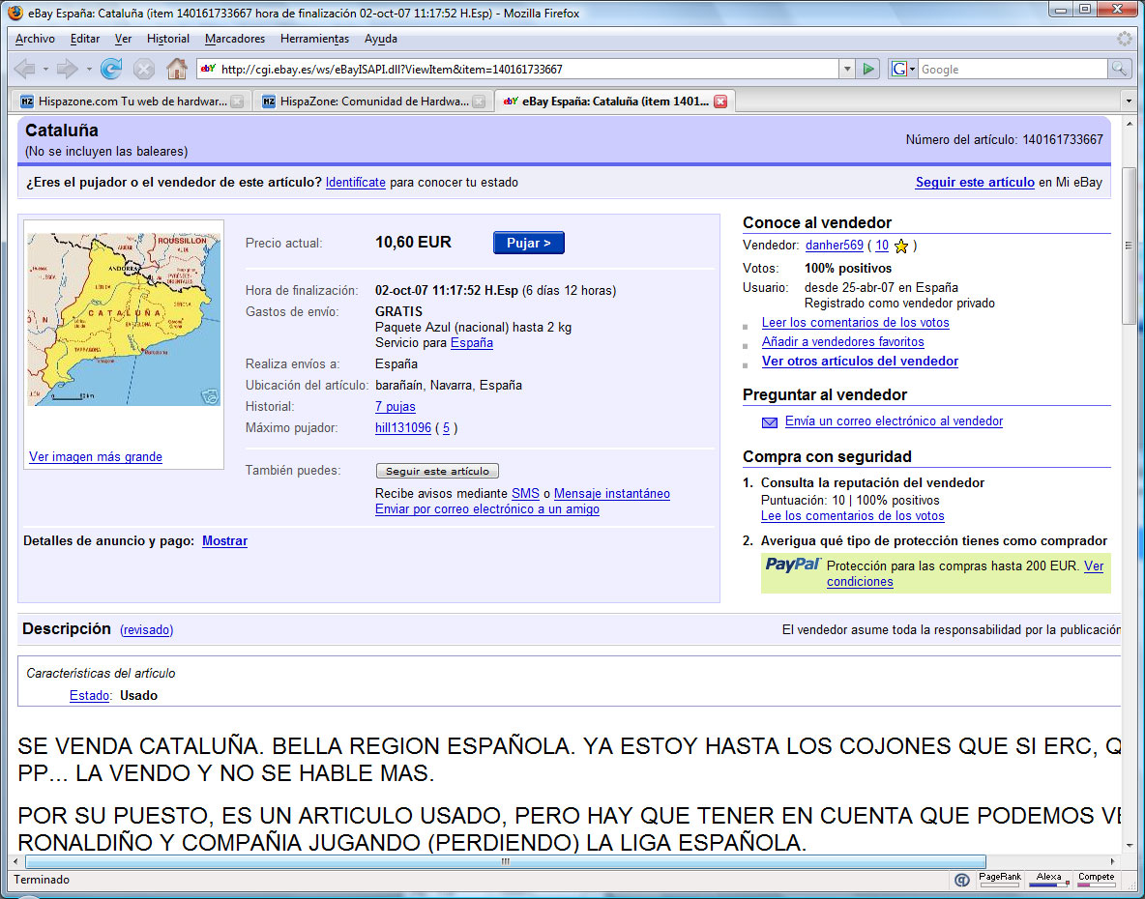Click the Forward navigation arrow
The image size is (1145, 899).
[x=67, y=70]
